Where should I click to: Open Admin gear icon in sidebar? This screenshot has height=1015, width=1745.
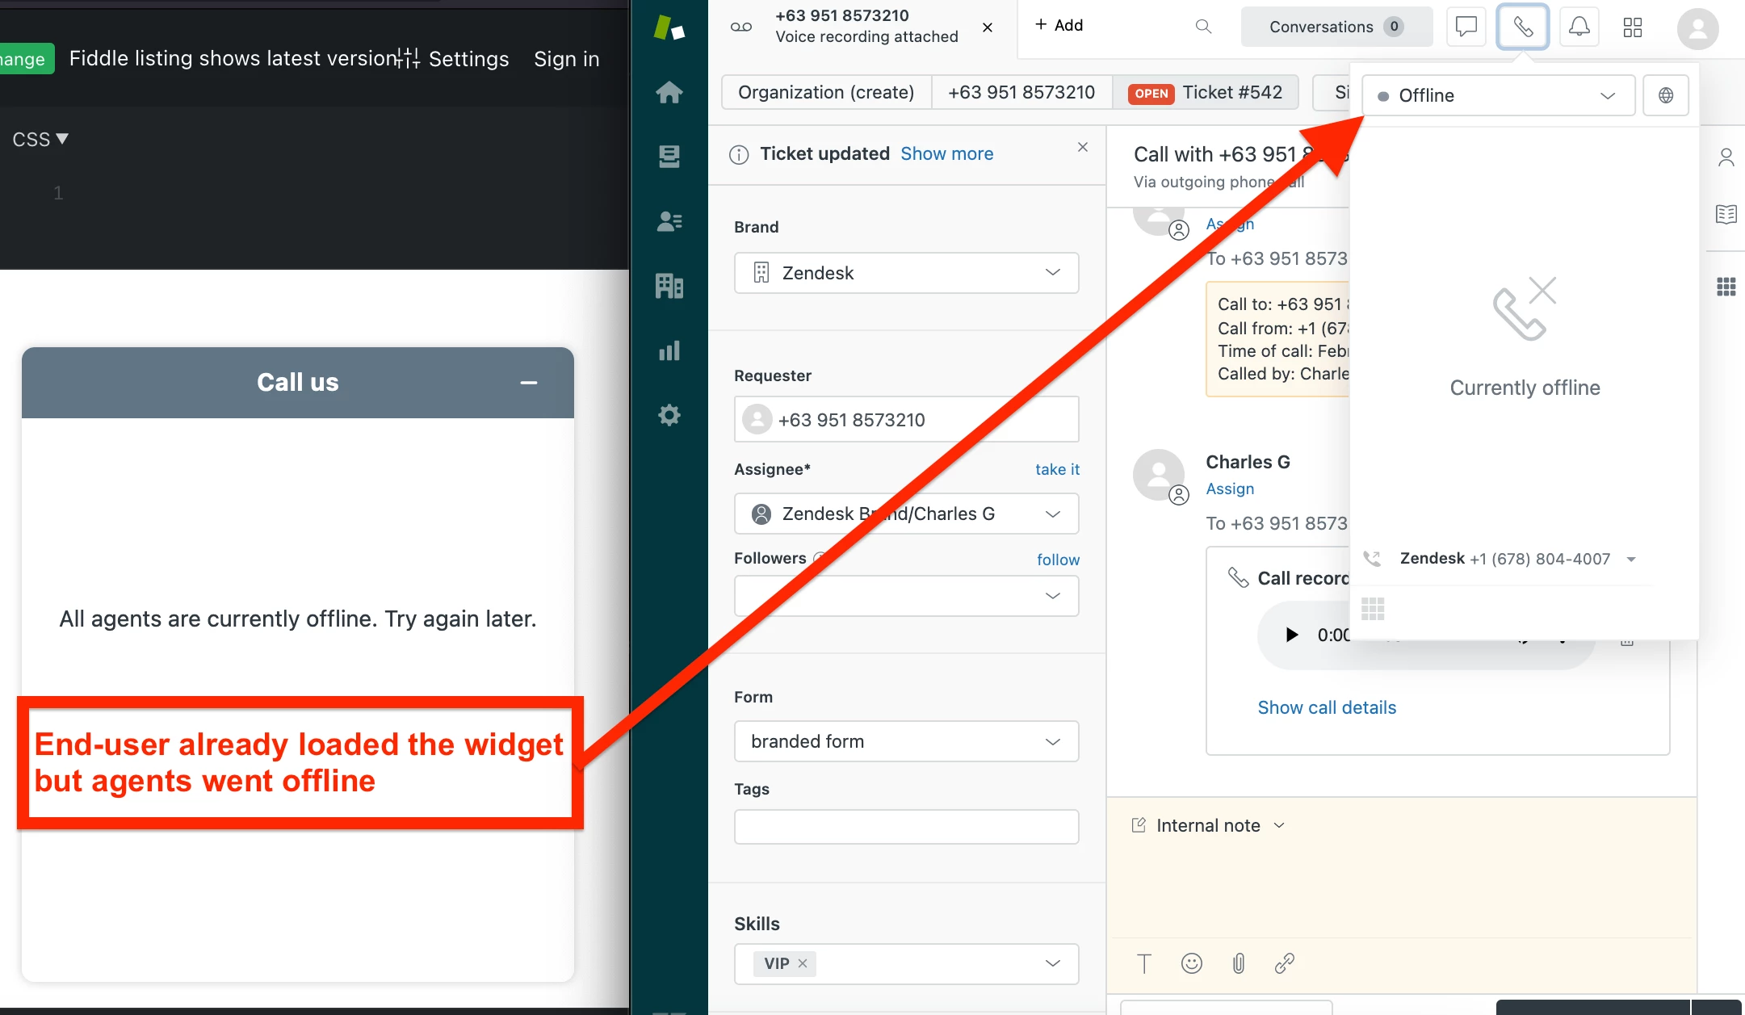click(x=669, y=415)
